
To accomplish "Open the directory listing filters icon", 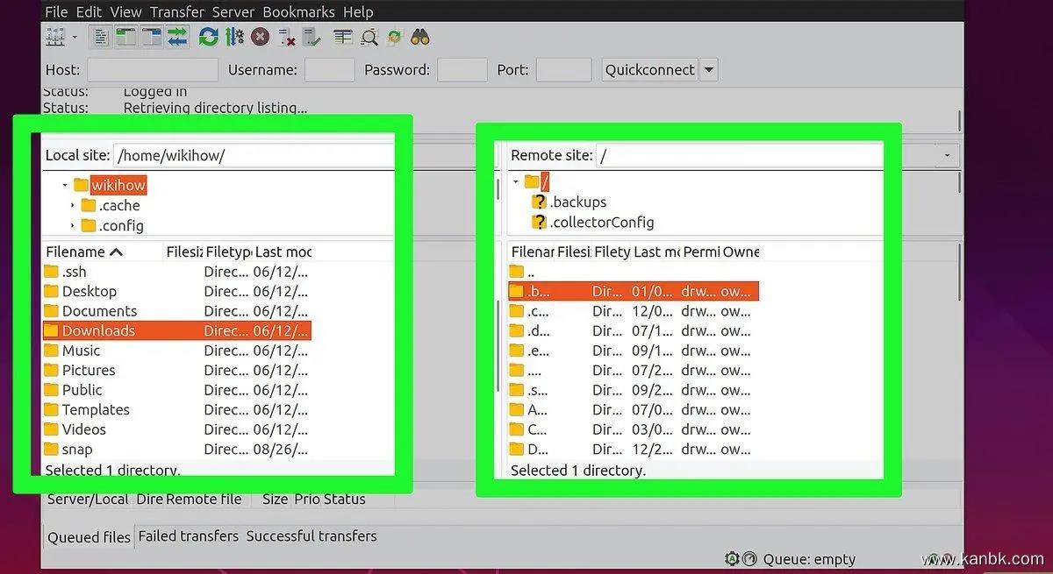I will [x=343, y=37].
